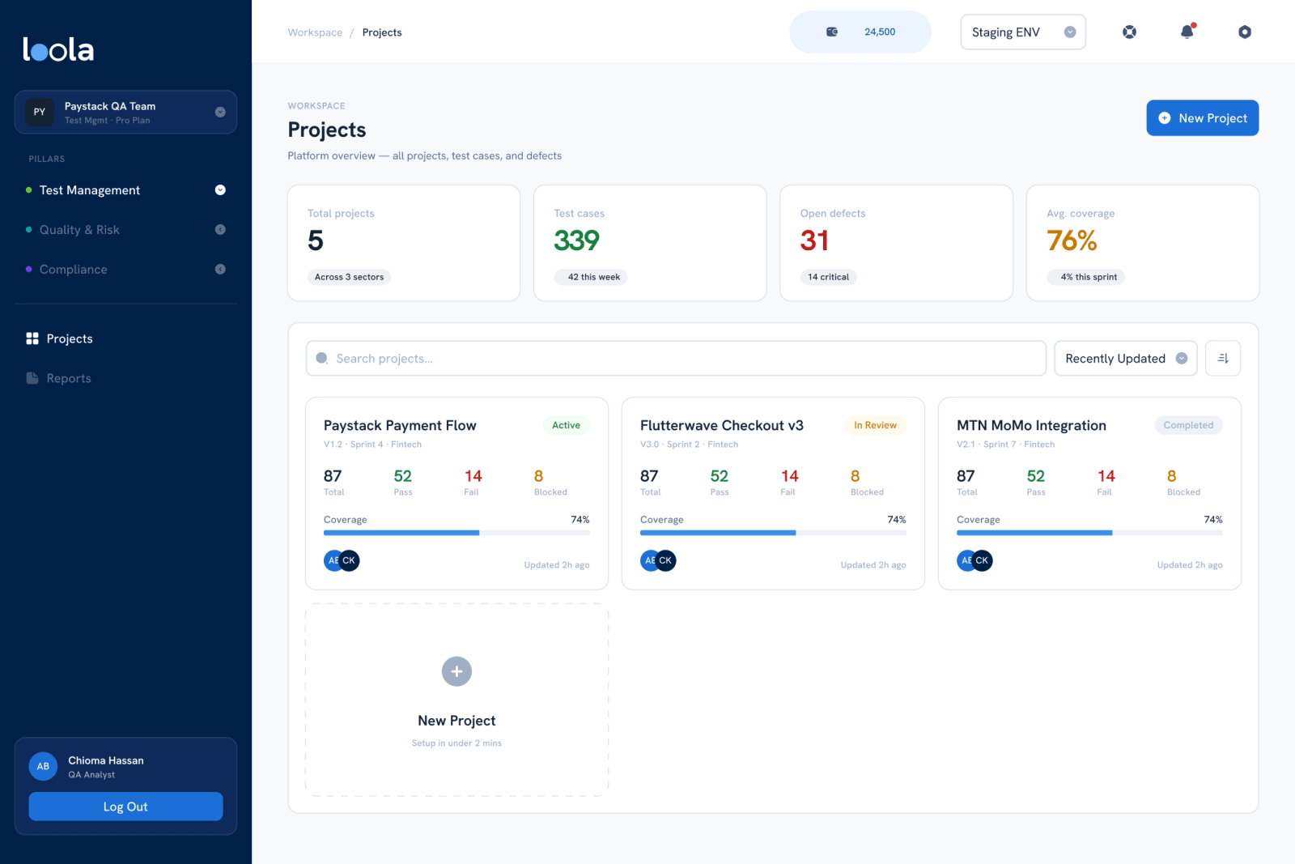The image size is (1295, 864).
Task: Click CK avatar on MTN MoMo Integration
Action: point(982,560)
